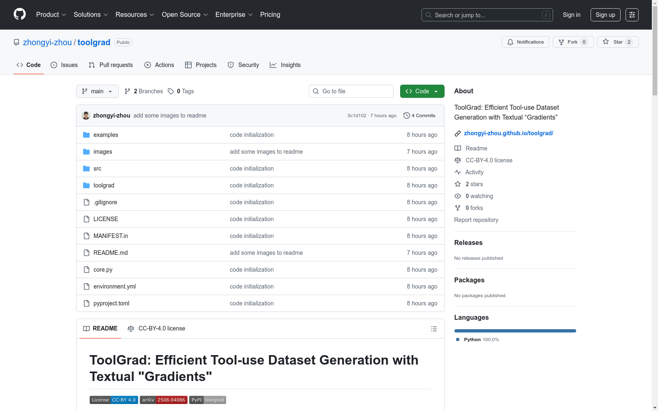Open commit 3c1d102 hash link

pyautogui.click(x=357, y=115)
